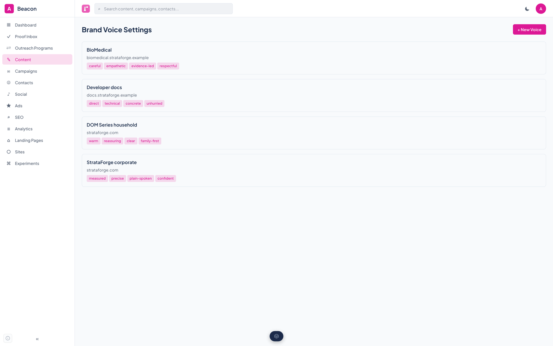The height and width of the screenshot is (346, 553).
Task: Click the info icon at sidebar bottom
Action: (8, 338)
